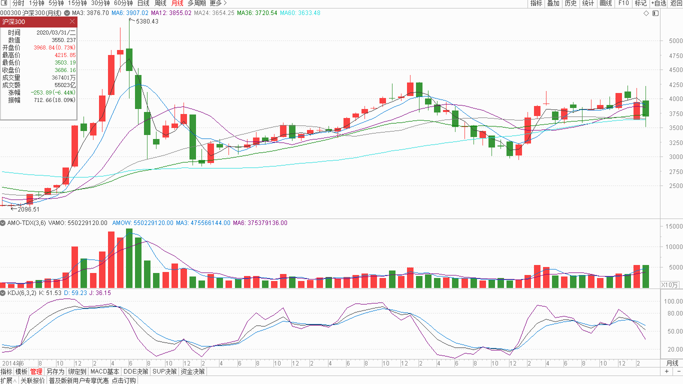This screenshot has height=384, width=683.
Task: Select the DDE决策 template
Action: click(x=136, y=371)
